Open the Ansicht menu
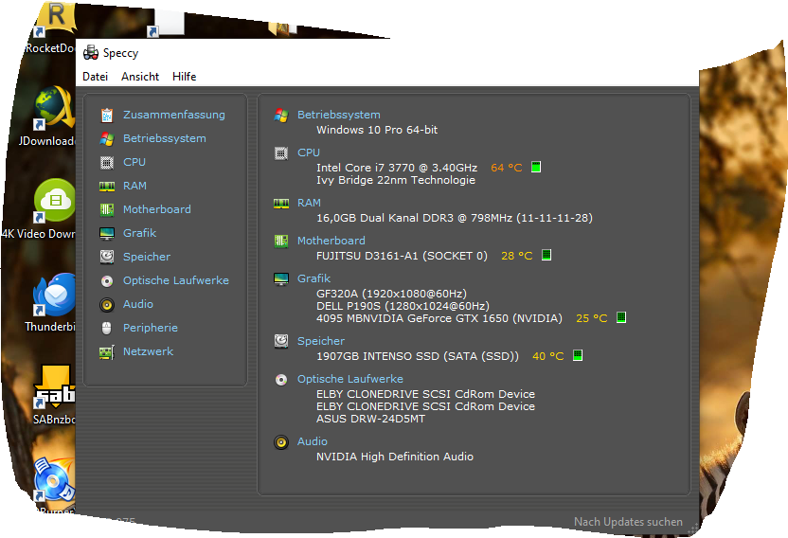Viewport: 788px width, 538px height. tap(140, 77)
